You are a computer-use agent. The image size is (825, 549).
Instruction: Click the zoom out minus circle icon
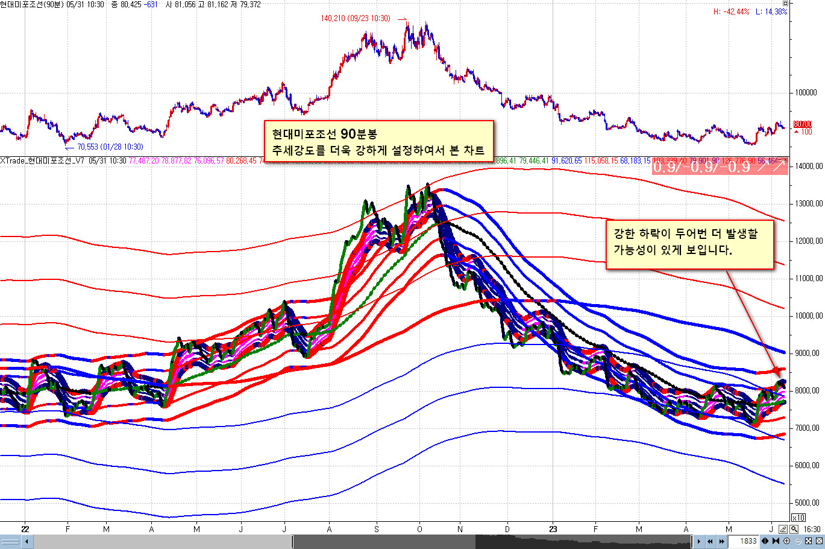798,541
